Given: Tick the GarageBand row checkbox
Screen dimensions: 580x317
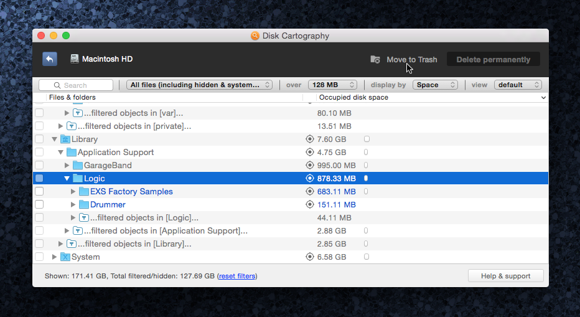Looking at the screenshot, I should (x=39, y=165).
